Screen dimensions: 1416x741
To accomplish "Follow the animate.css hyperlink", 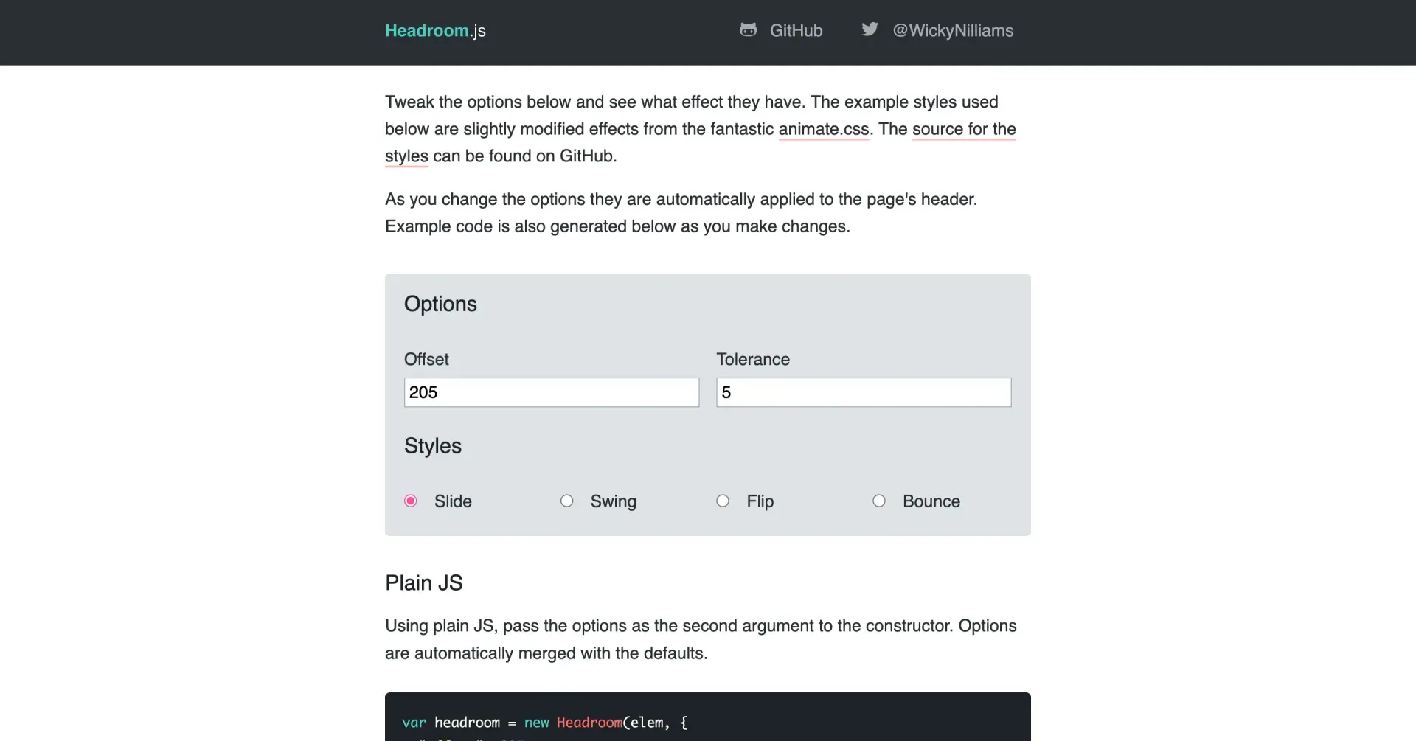I will pyautogui.click(x=823, y=129).
